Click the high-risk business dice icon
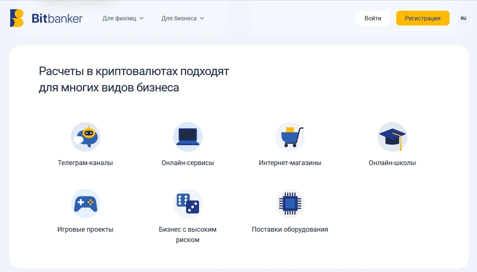This screenshot has height=272, width=477. [188, 204]
